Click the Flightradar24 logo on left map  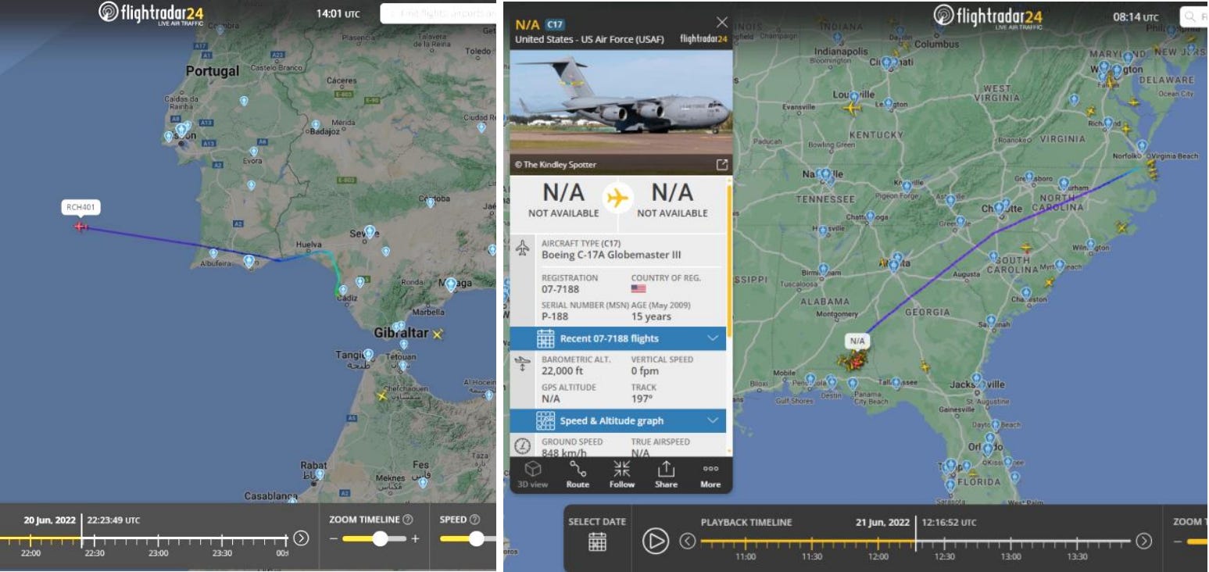(151, 13)
